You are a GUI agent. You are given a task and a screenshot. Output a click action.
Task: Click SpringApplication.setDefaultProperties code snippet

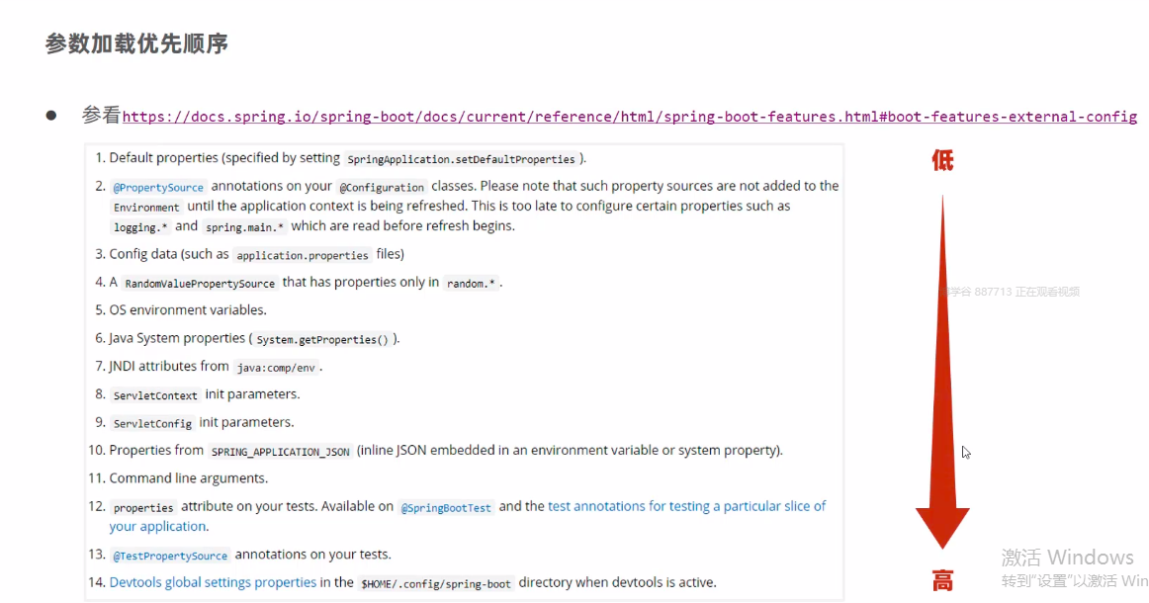coord(461,159)
